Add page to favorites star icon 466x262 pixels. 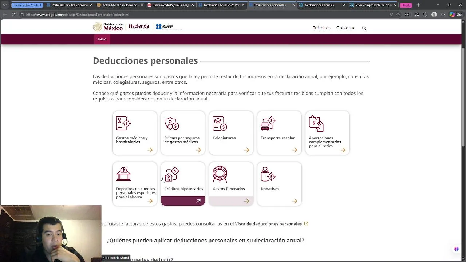pos(398,15)
